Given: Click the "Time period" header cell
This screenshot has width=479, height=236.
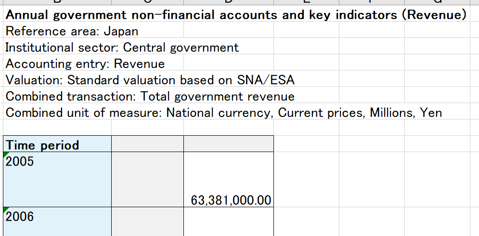Looking at the screenshot, I should click(x=57, y=145).
